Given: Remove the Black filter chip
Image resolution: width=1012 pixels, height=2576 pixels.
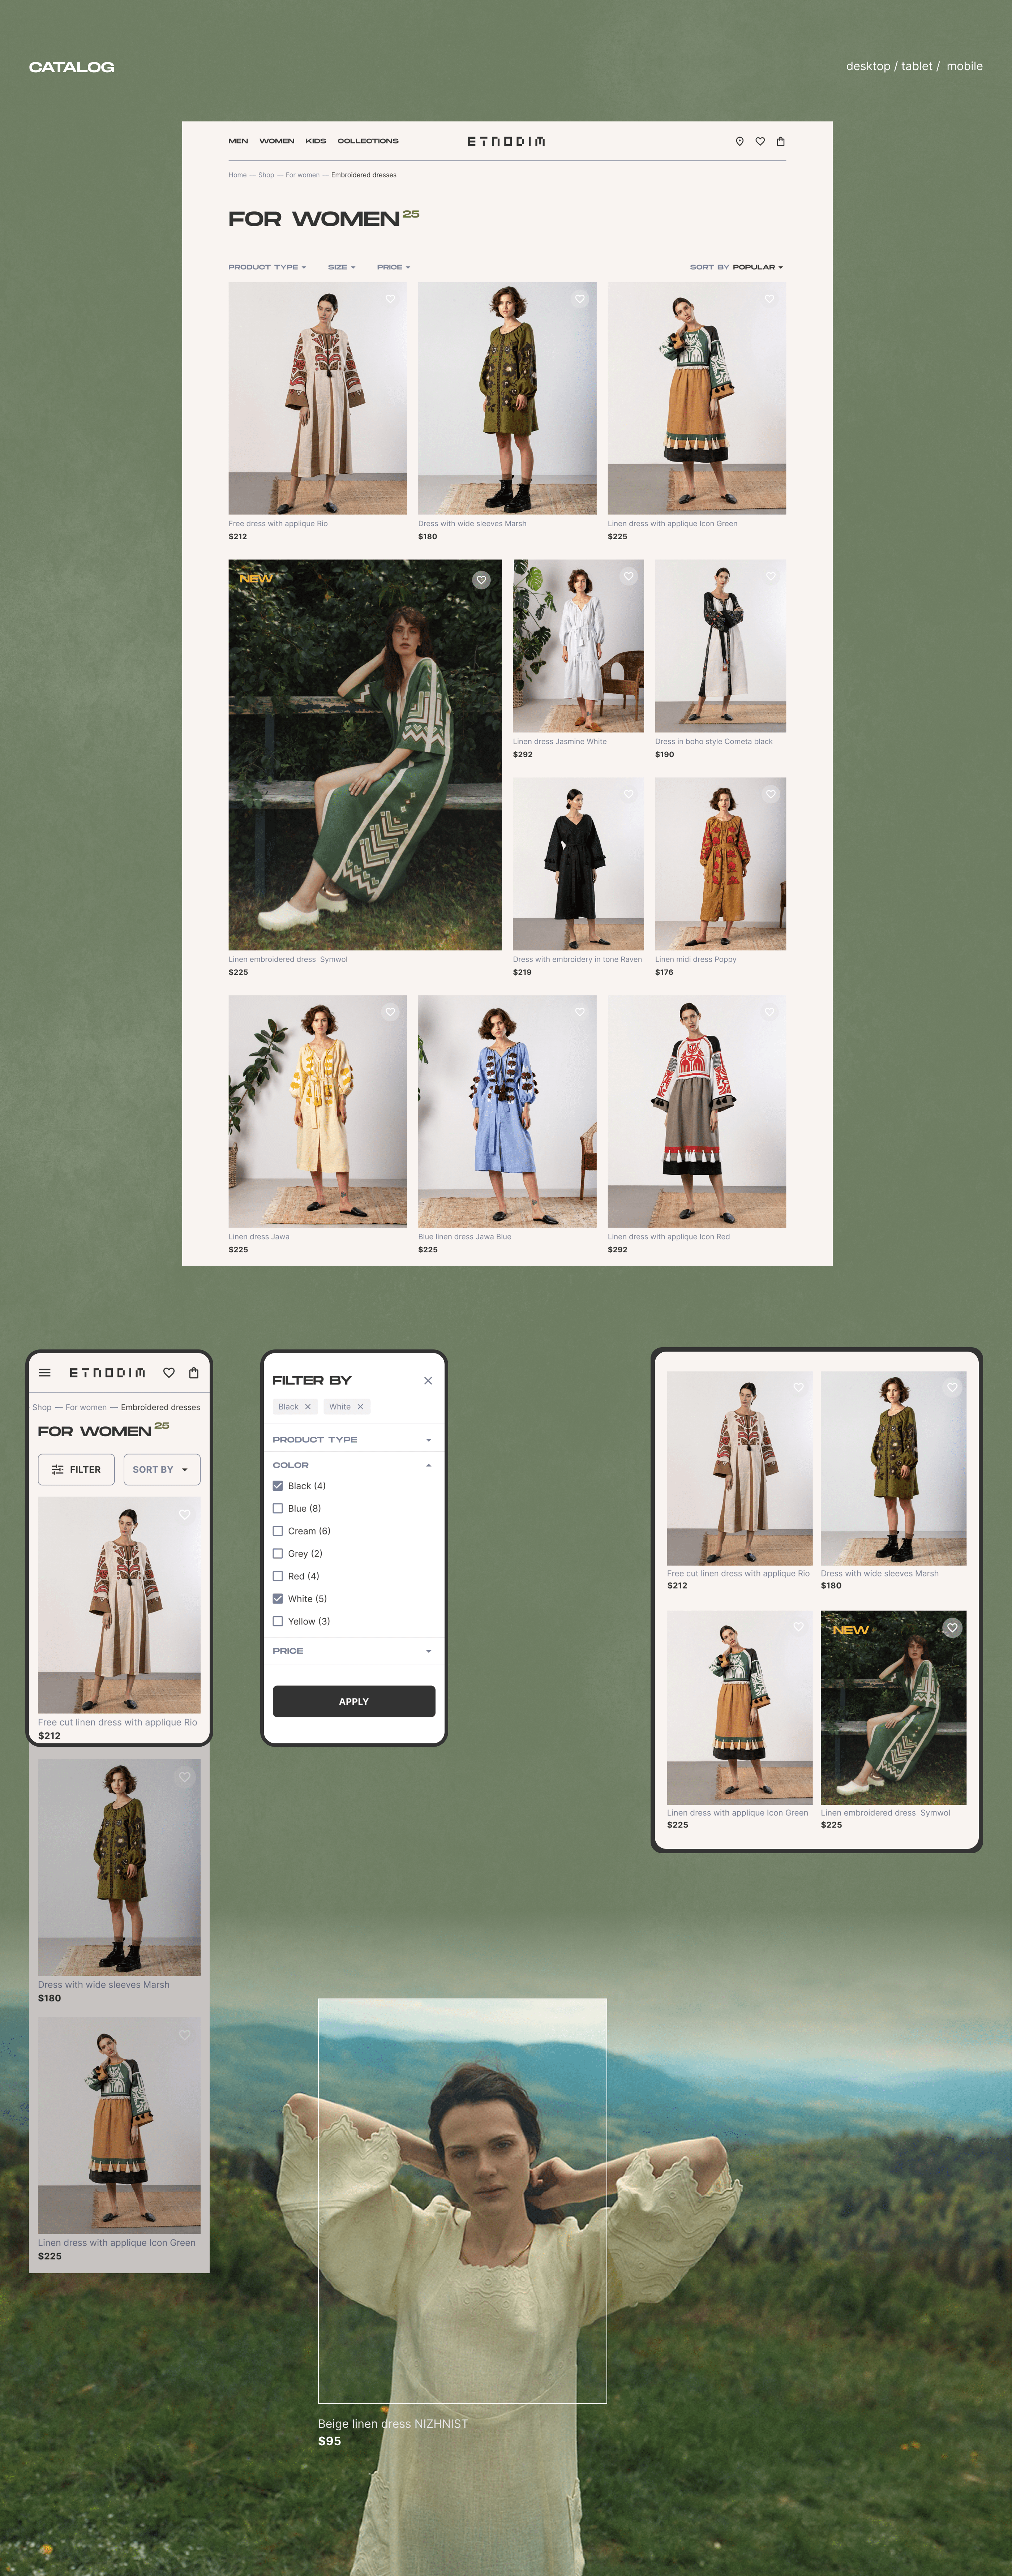Looking at the screenshot, I should [x=308, y=1406].
